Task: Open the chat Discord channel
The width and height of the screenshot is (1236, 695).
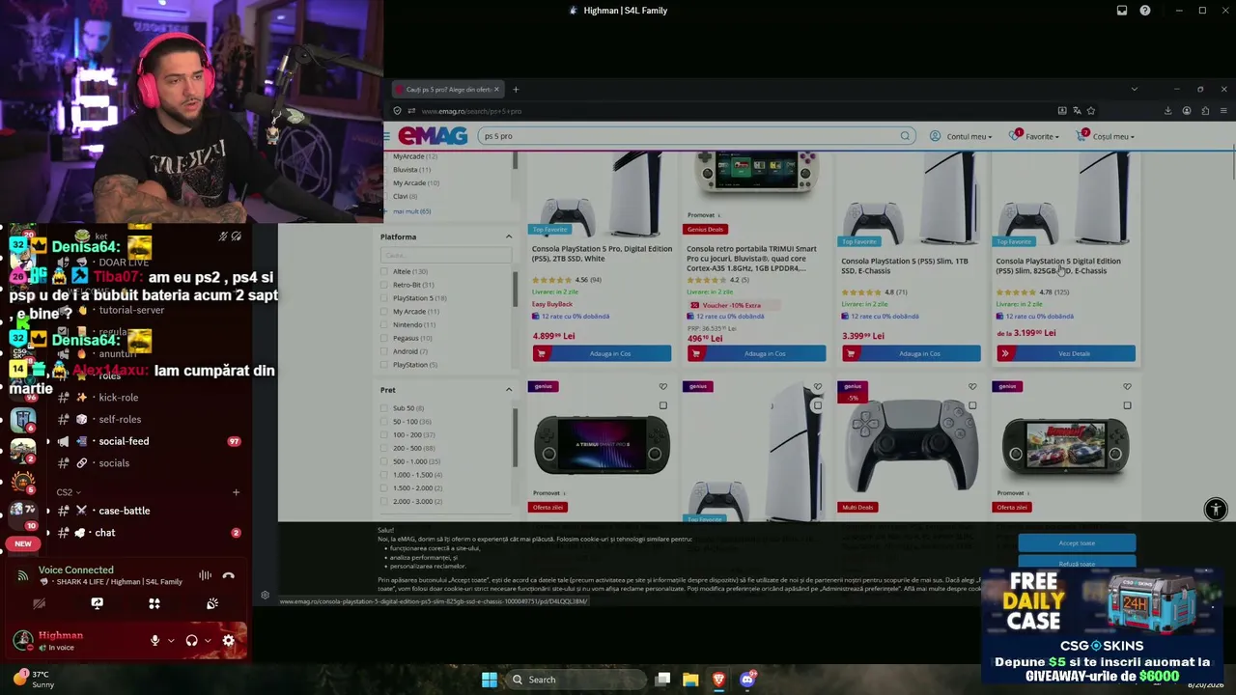Action: (105, 533)
